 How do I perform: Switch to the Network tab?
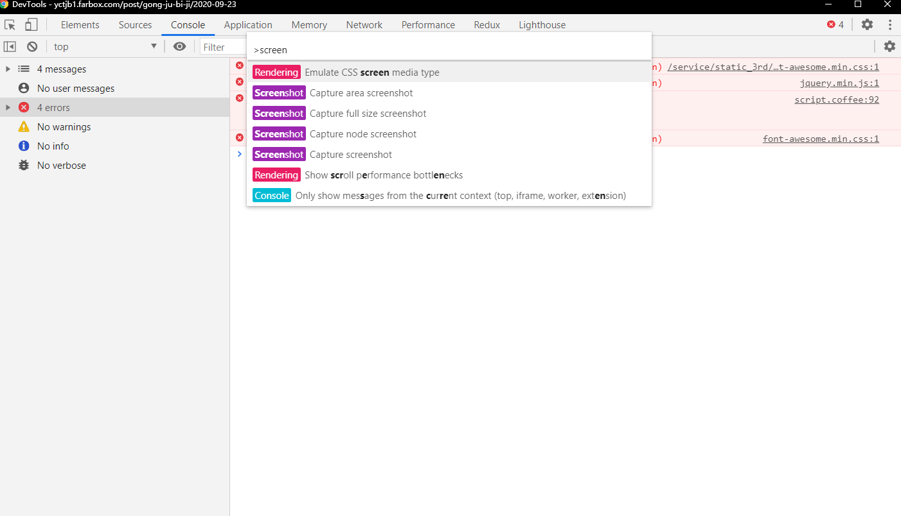tap(364, 25)
